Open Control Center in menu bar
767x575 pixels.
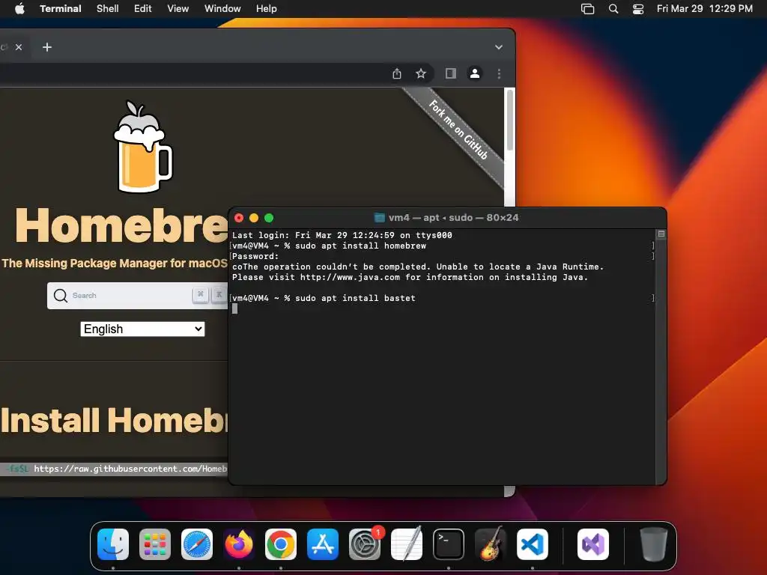(x=638, y=8)
